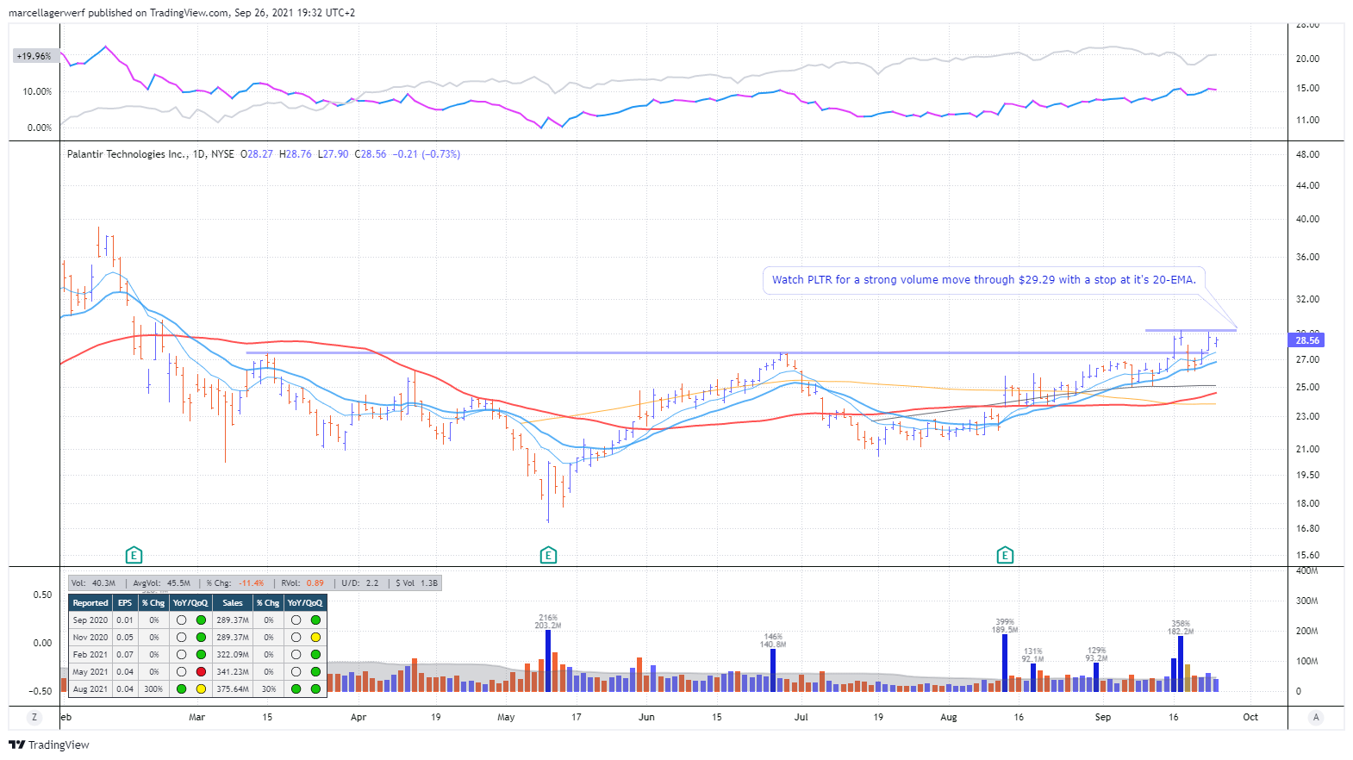This screenshot has width=1353, height=760.
Task: Click the +19.96% label on indicator pane
Action: 34,56
